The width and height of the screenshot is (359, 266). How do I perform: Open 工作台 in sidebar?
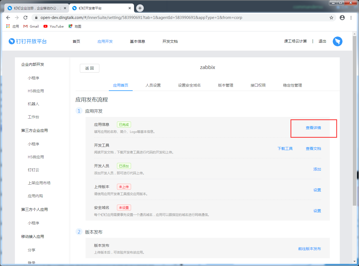34,117
